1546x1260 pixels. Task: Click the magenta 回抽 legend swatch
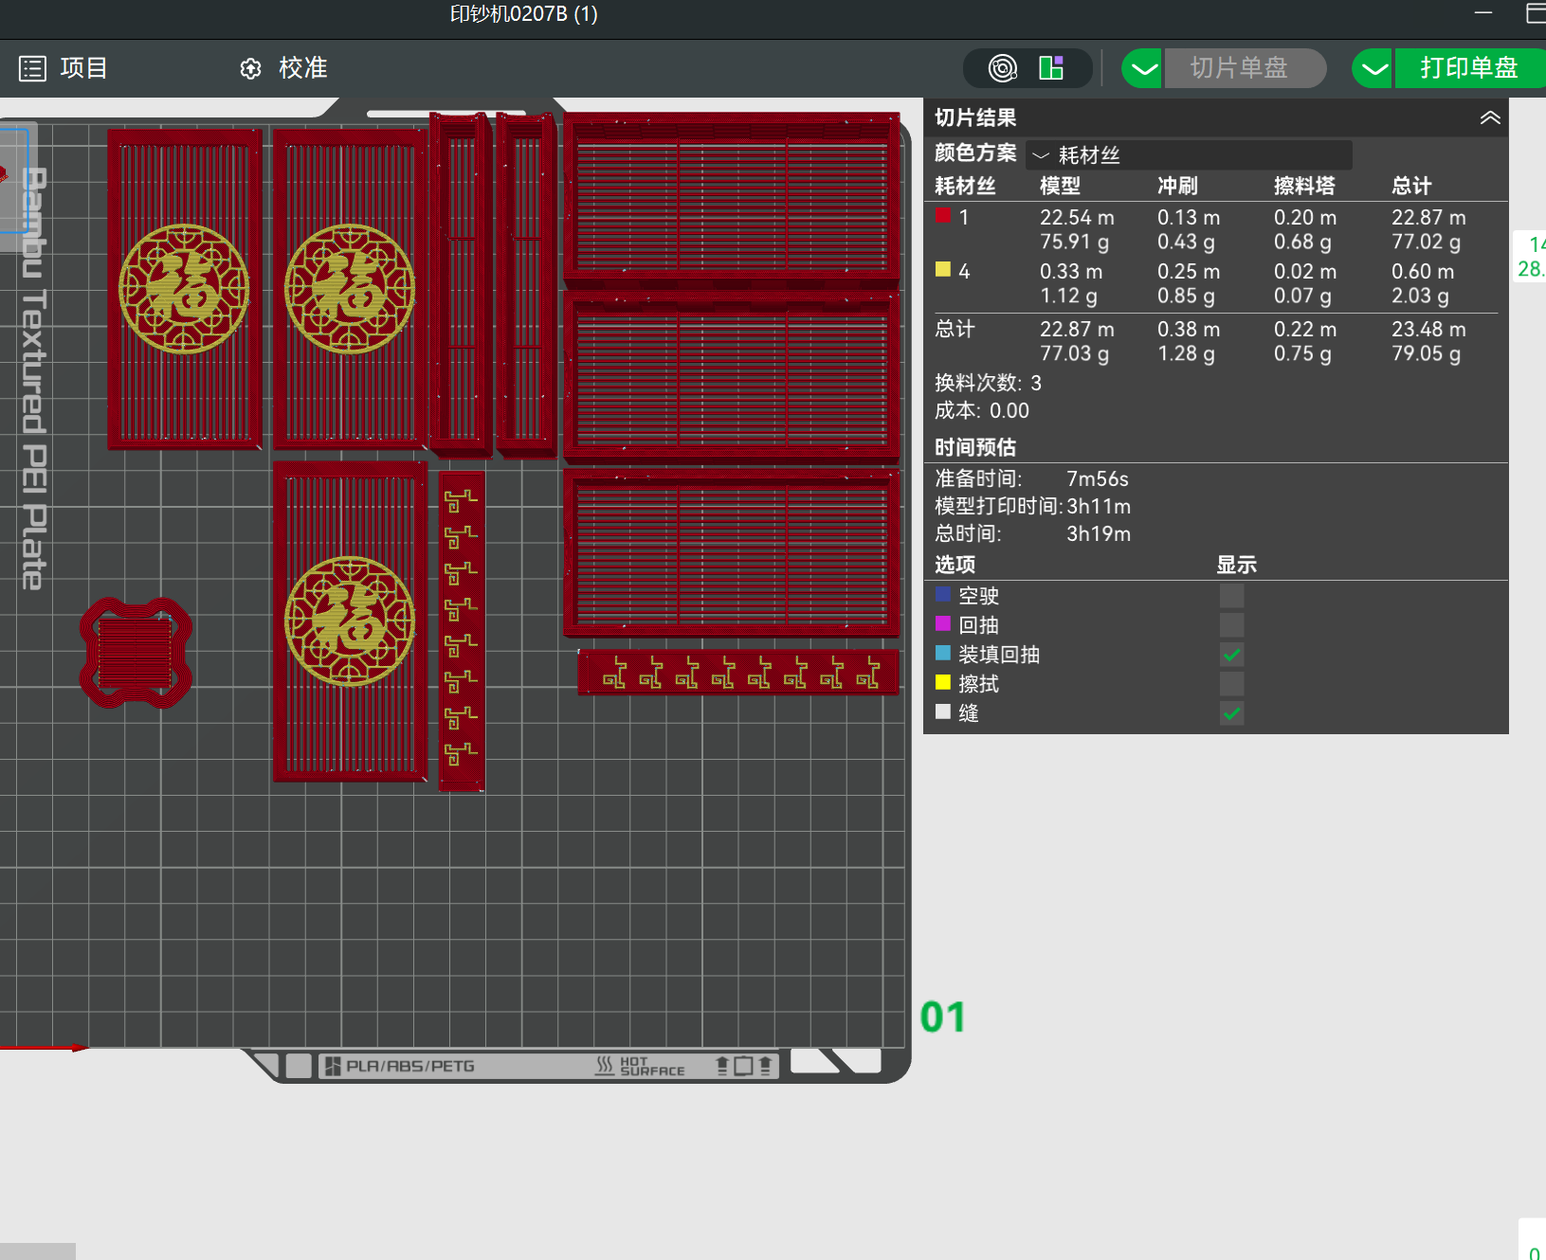(x=943, y=623)
